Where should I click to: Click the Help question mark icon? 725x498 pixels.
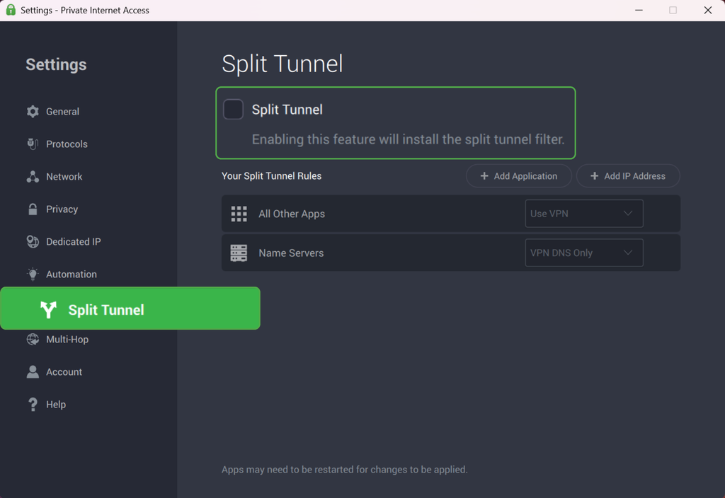coord(33,404)
